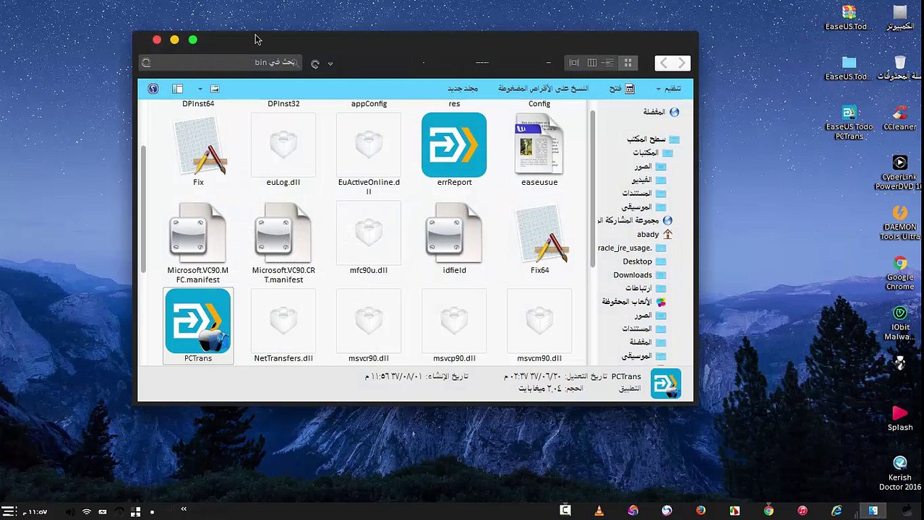The width and height of the screenshot is (924, 520).
Task: Open CyberLink PowerDVD desktop shortcut
Action: point(900,173)
